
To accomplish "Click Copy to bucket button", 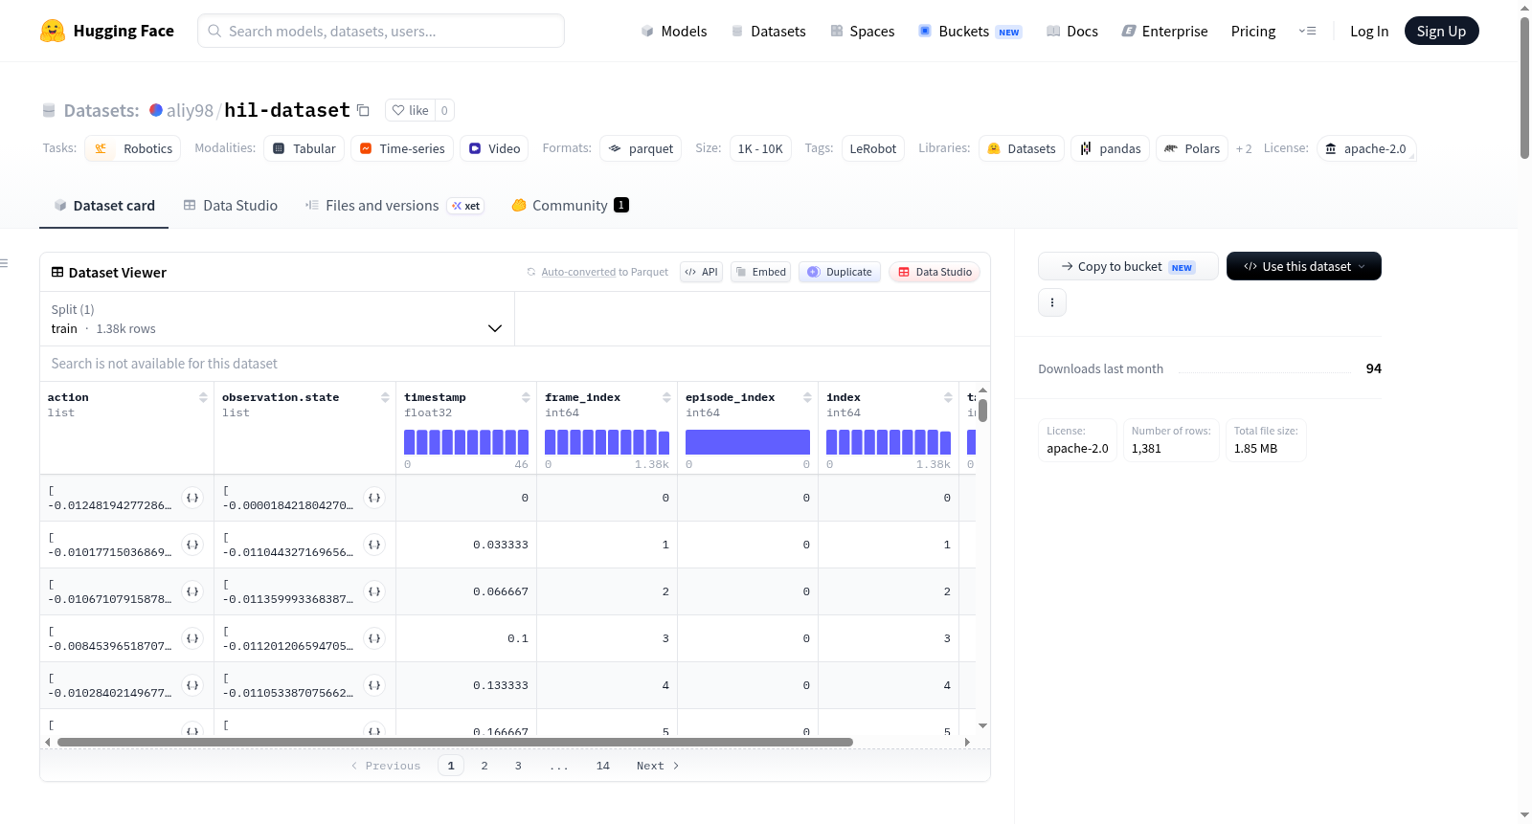I will pos(1128,266).
